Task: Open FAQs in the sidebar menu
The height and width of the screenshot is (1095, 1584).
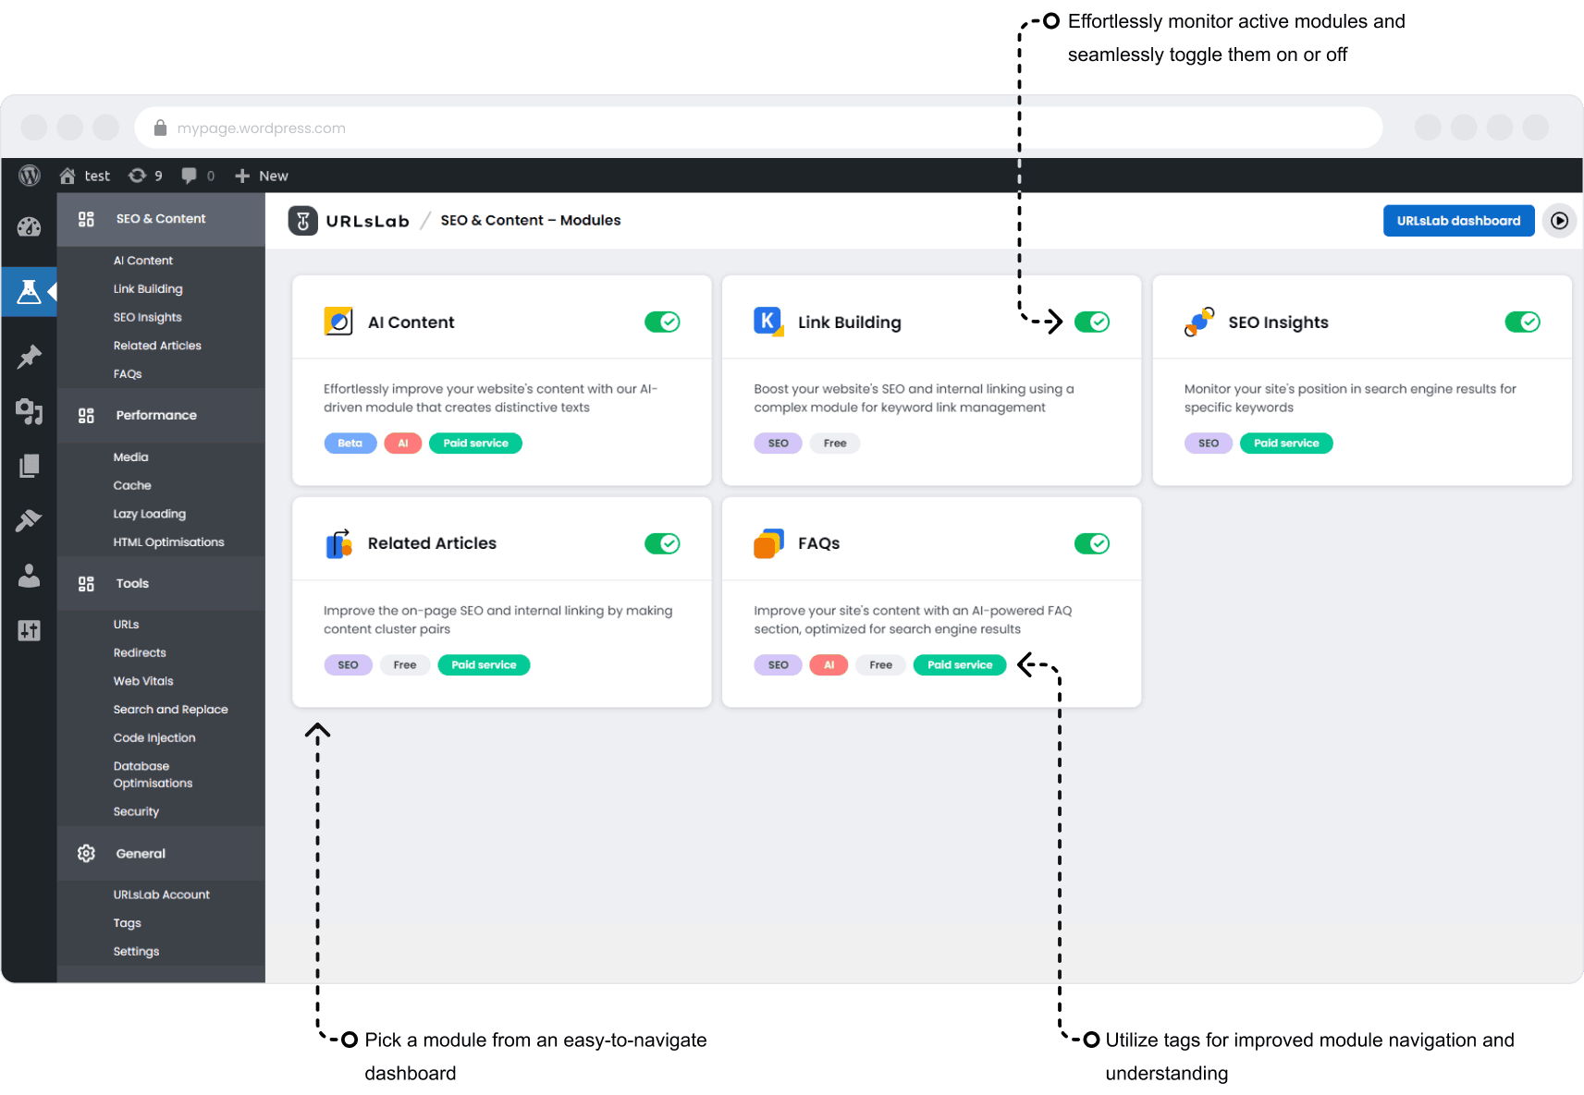Action: [128, 374]
